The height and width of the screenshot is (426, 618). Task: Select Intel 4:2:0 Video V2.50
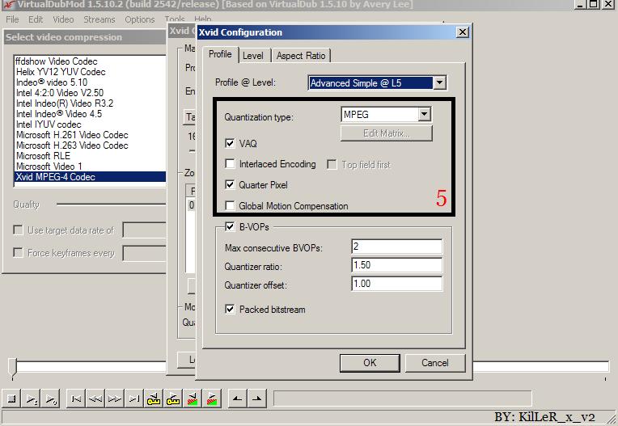point(90,93)
